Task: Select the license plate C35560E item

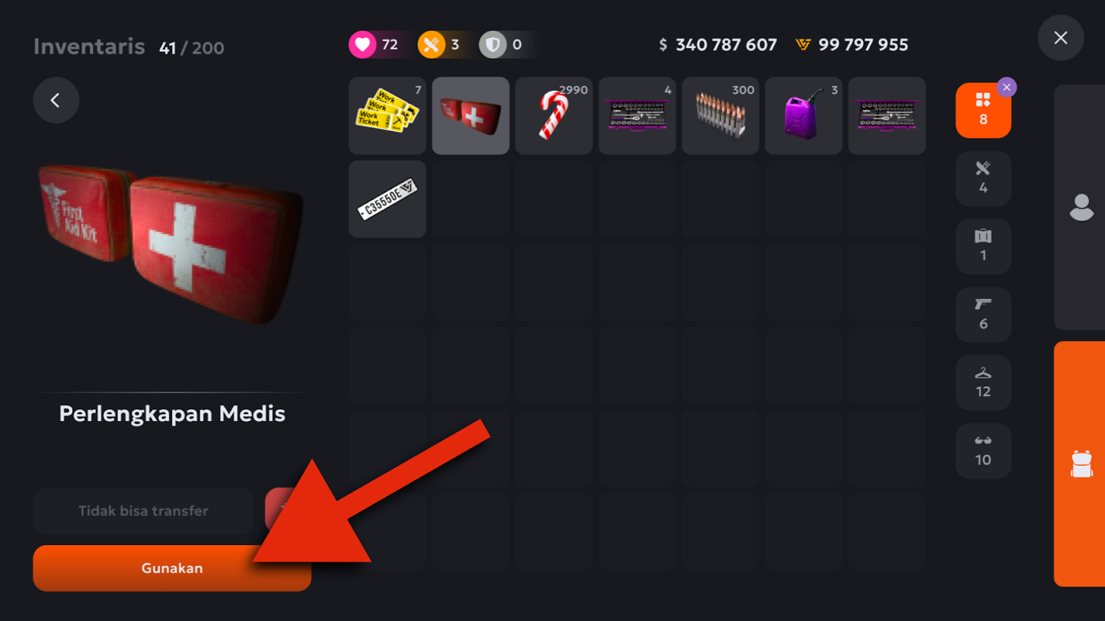Action: [x=387, y=199]
